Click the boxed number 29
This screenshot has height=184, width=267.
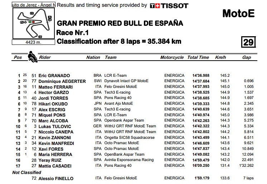pos(248,42)
